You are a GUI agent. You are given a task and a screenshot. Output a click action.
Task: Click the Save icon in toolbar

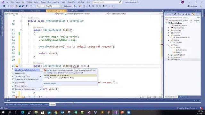point(20,6)
